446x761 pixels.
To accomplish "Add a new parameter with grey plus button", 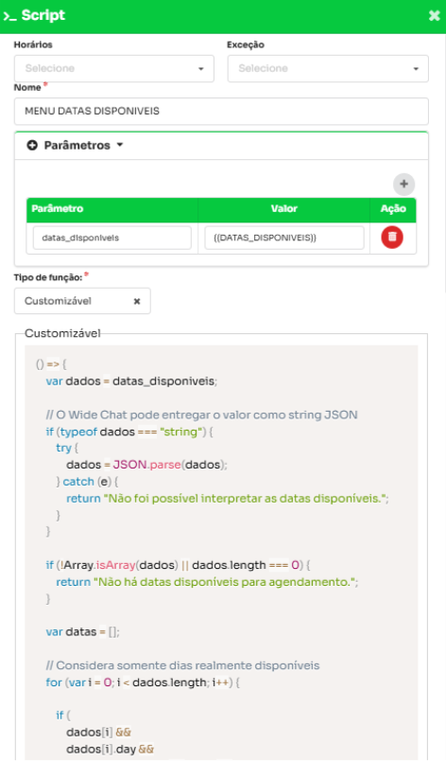I will coord(403,185).
